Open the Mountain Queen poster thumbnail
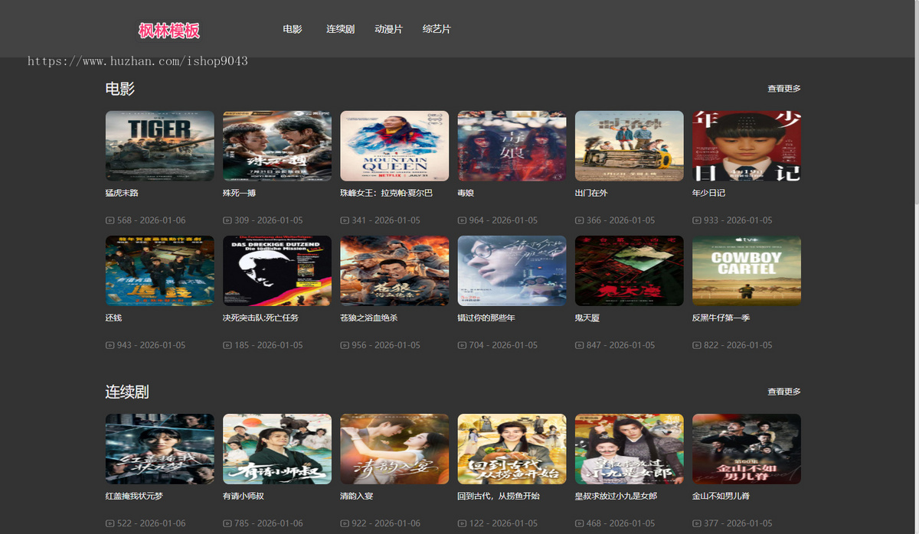Viewport: 919px width, 534px height. point(394,146)
